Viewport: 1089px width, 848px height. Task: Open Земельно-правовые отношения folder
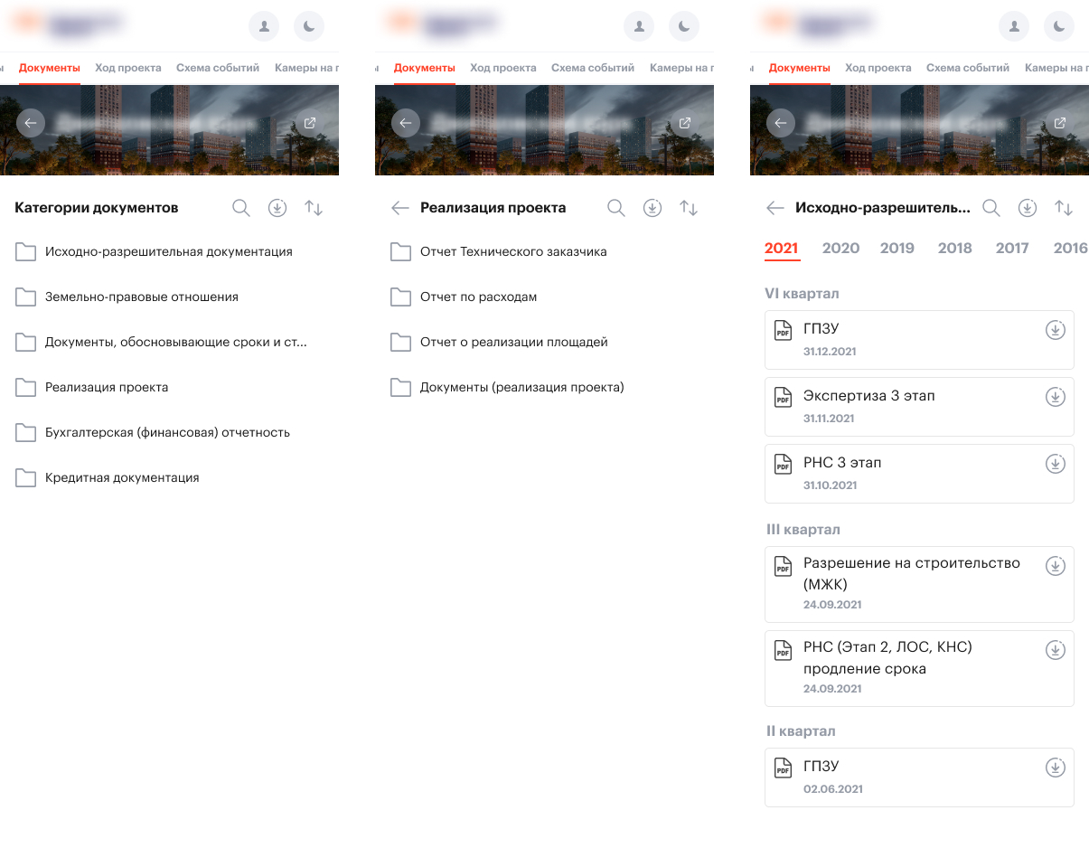pyautogui.click(x=141, y=297)
